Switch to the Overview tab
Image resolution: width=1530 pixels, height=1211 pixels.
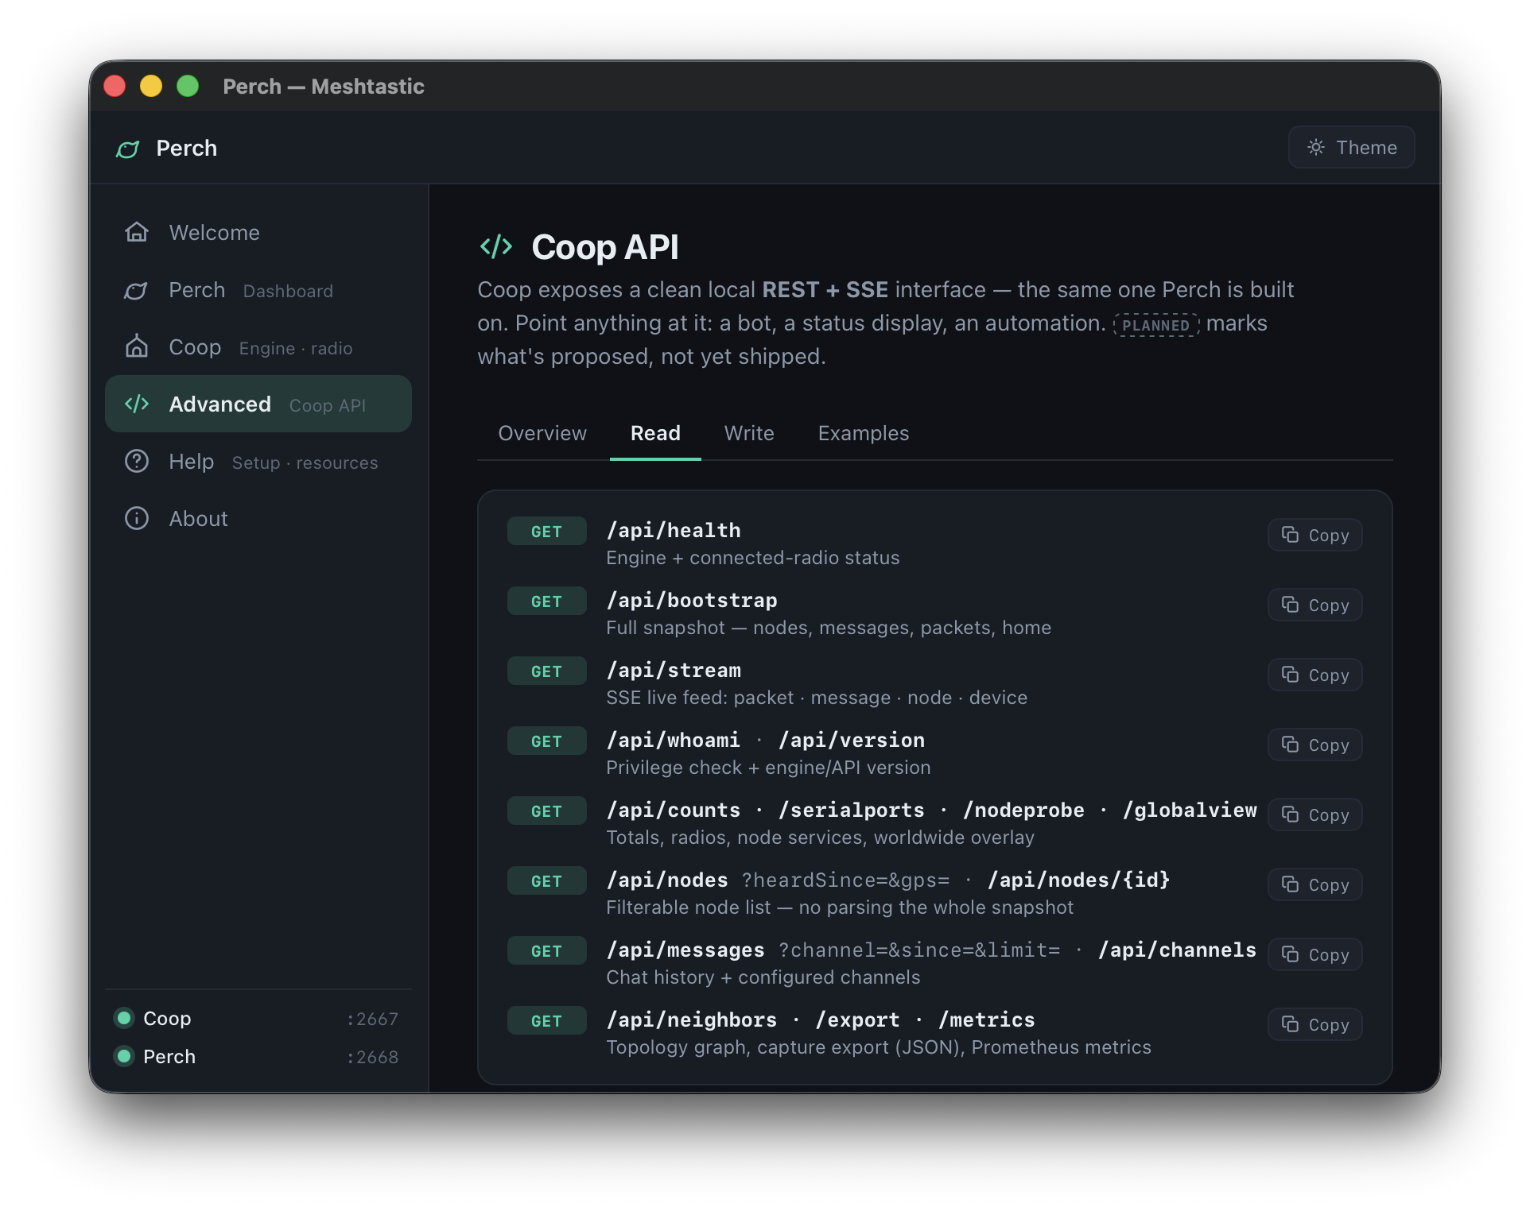[x=542, y=433]
